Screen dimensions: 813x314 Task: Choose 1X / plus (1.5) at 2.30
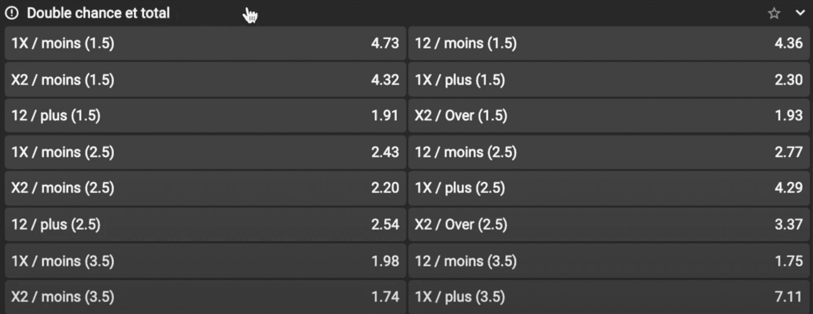click(x=609, y=80)
